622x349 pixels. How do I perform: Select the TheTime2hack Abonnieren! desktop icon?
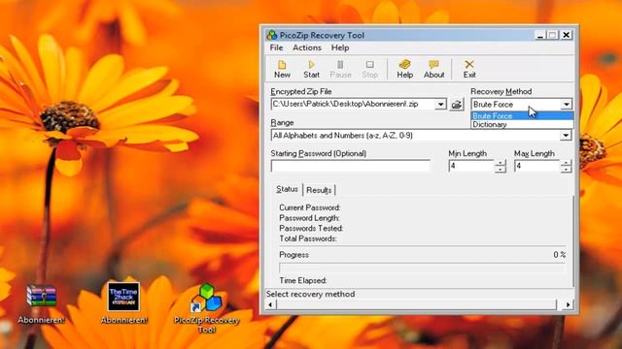(x=123, y=303)
